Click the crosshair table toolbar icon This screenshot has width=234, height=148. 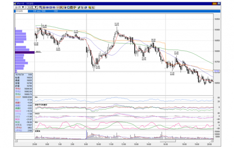pyautogui.click(x=75, y=7)
